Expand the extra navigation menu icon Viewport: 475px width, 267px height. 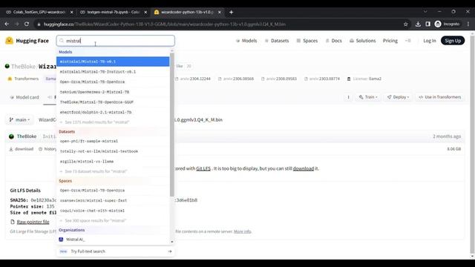[408, 41]
